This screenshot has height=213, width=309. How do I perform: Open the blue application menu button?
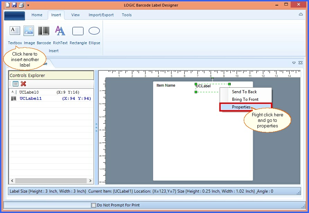coord(15,16)
